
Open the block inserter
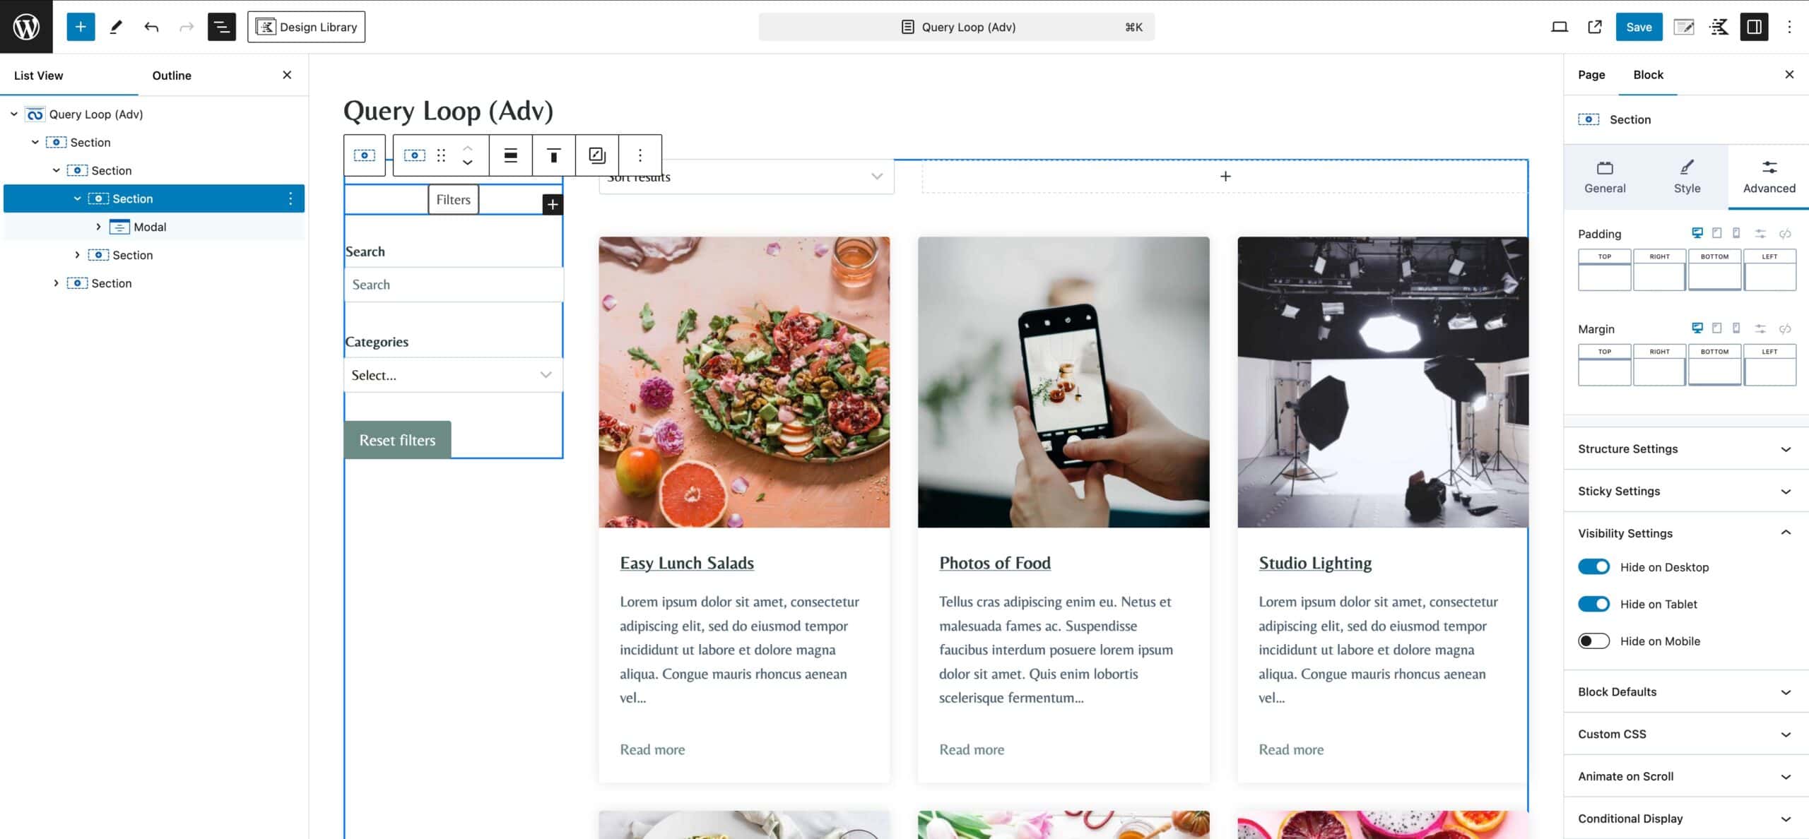[x=80, y=26]
